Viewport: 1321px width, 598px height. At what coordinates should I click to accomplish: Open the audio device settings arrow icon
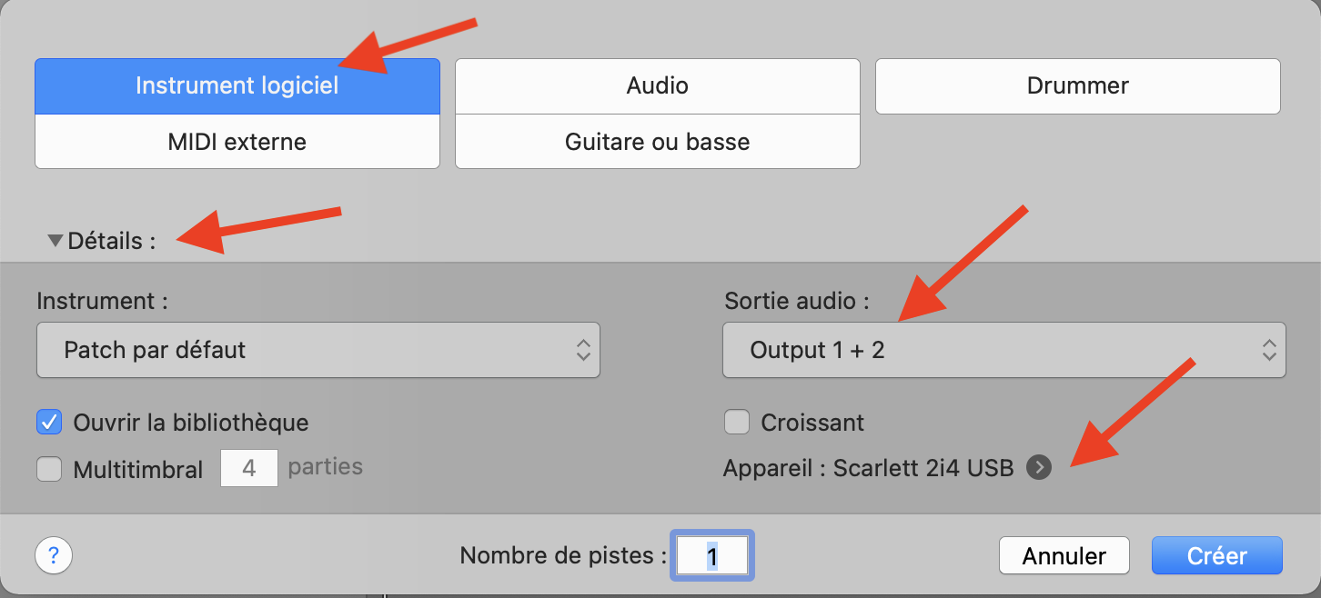[x=1038, y=468]
